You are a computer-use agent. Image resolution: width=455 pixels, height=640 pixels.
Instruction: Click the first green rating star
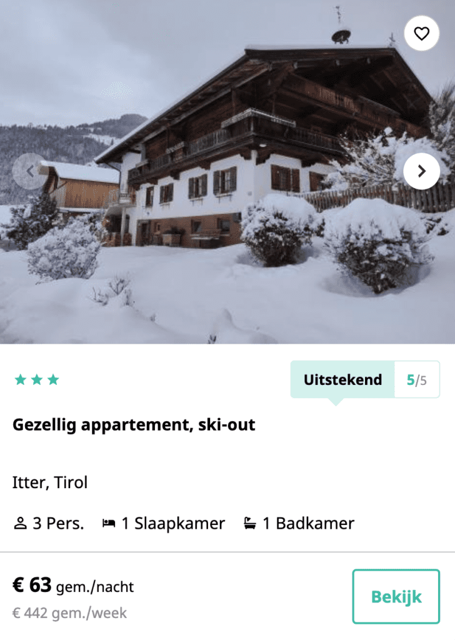[21, 380]
